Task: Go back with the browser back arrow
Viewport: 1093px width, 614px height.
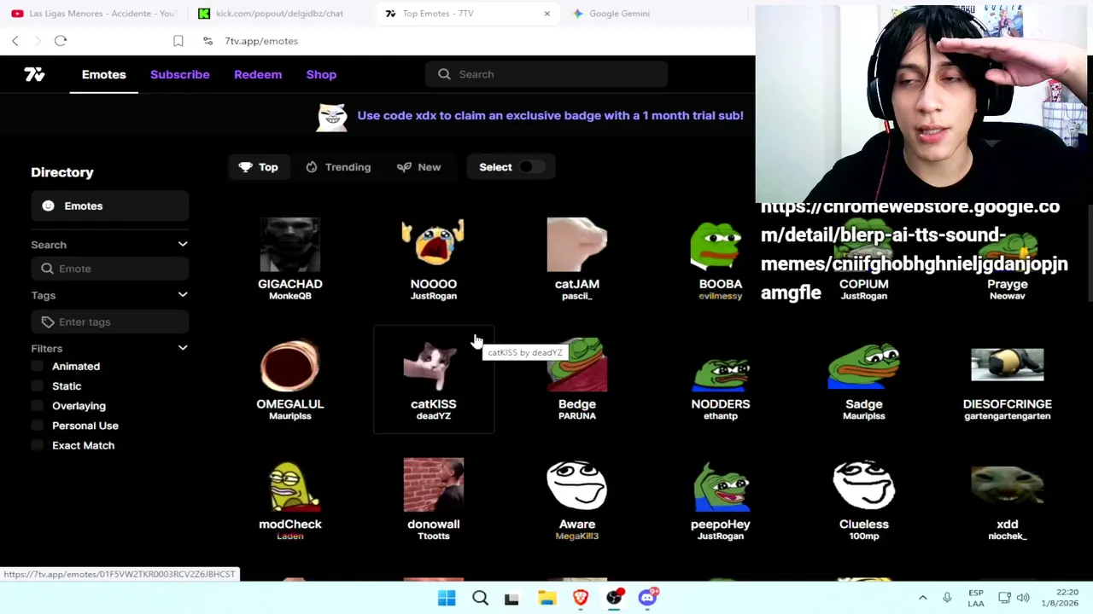Action: pyautogui.click(x=15, y=41)
